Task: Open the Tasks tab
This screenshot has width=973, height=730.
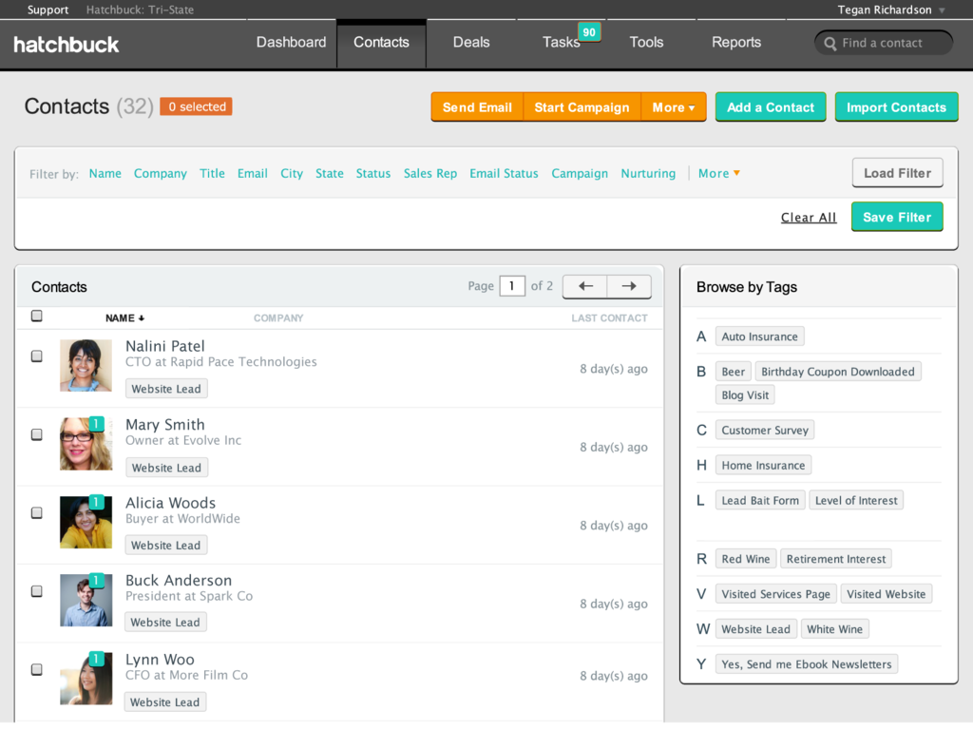Action: pos(561,42)
